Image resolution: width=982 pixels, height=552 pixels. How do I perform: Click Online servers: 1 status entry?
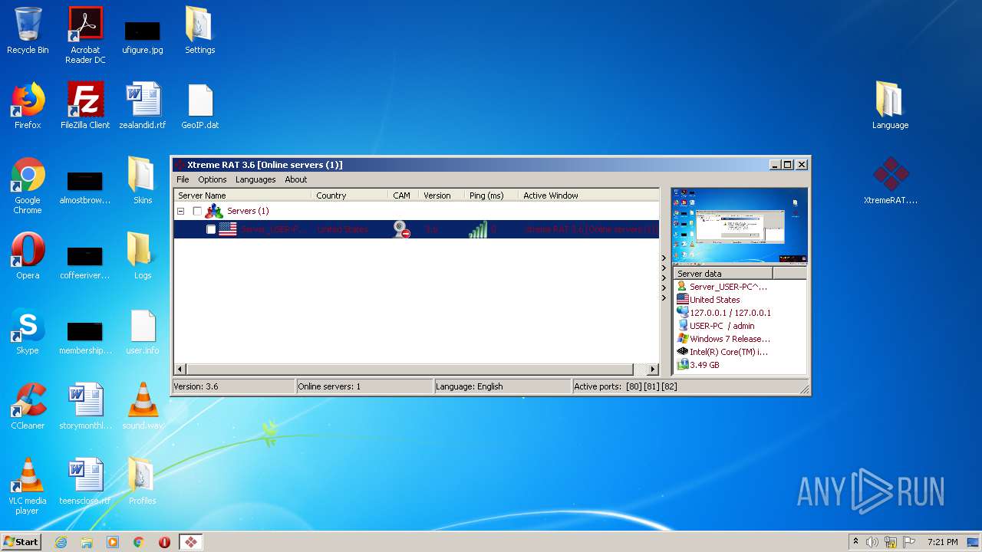(364, 386)
